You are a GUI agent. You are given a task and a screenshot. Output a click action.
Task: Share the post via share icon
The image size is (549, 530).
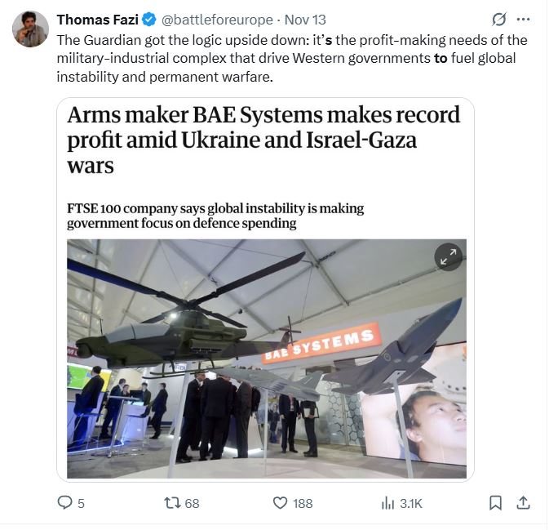click(524, 503)
